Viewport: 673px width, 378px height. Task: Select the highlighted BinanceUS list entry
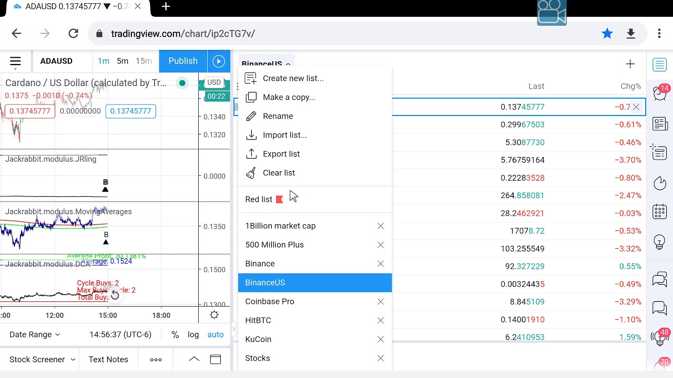click(x=315, y=282)
